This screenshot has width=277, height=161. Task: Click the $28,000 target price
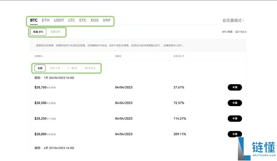coord(41,134)
